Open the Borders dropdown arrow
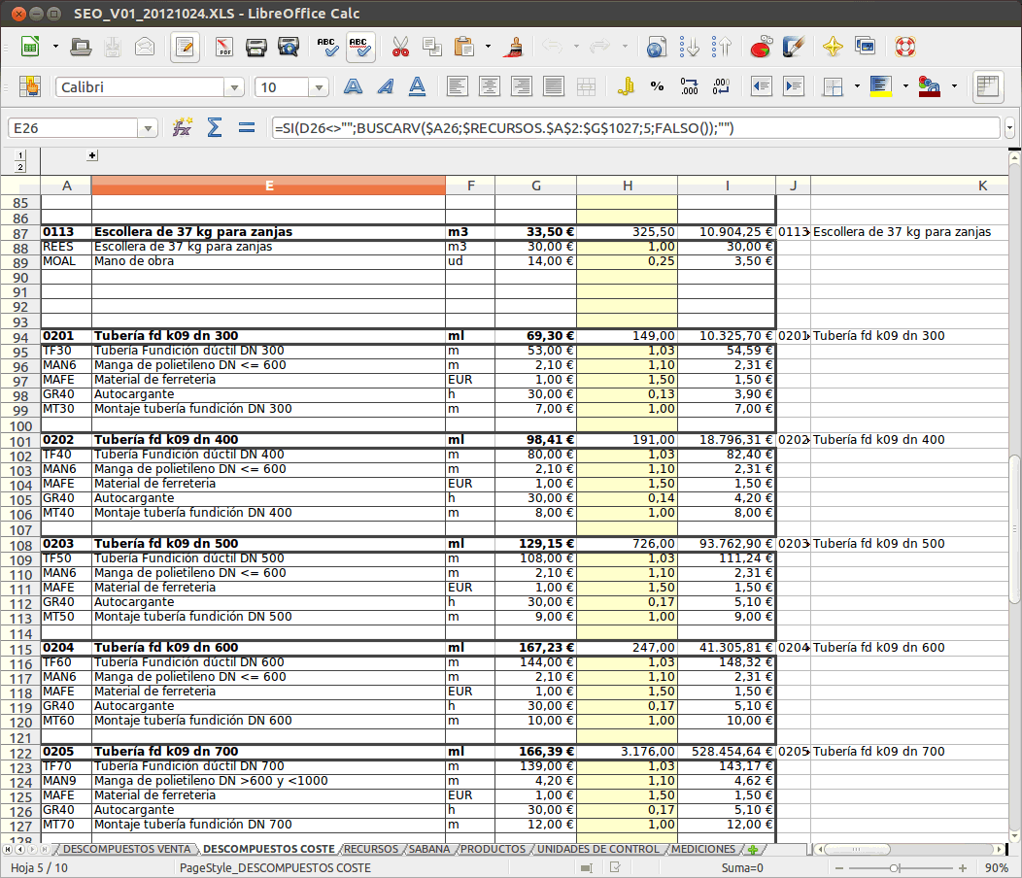Screen dimensions: 1022x878 857,86
